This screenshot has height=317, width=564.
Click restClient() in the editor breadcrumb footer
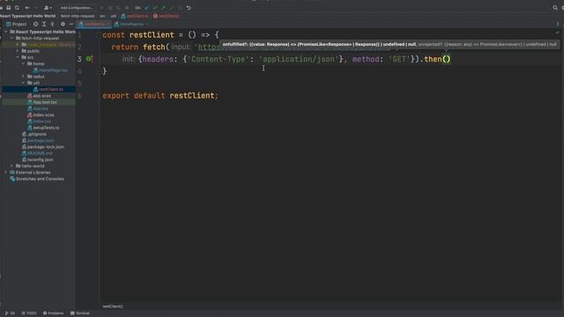coord(113,306)
